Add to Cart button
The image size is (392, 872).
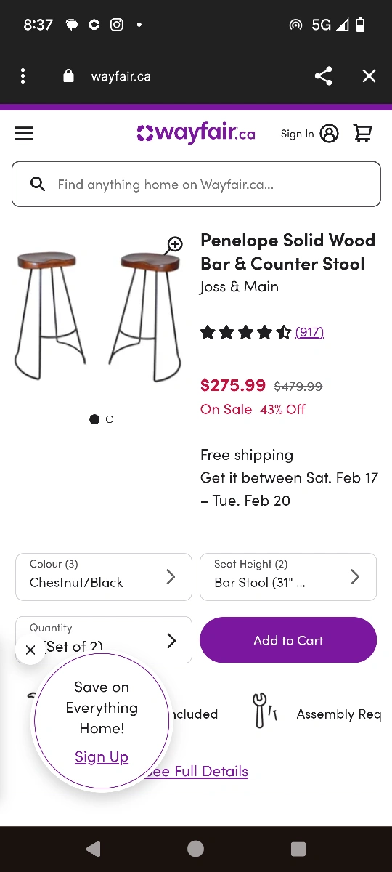point(288,640)
